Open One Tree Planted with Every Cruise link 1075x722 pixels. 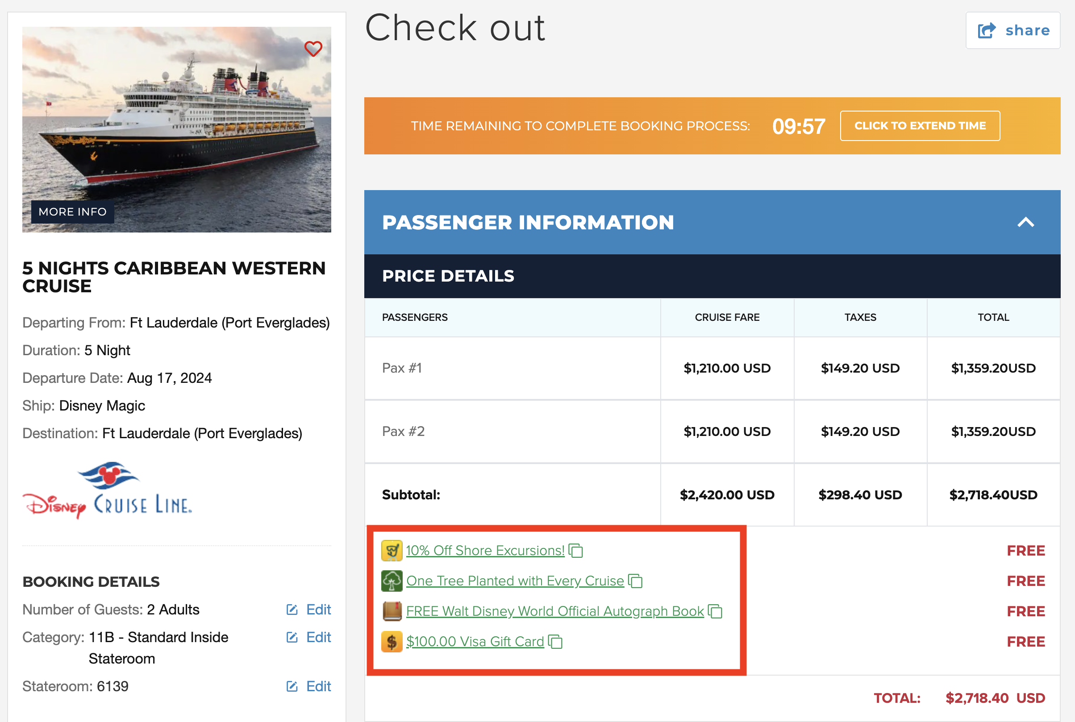coord(515,581)
